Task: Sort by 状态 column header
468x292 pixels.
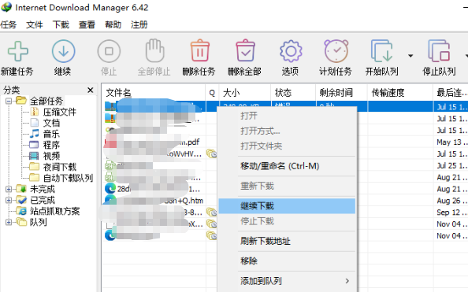Action: (293, 93)
